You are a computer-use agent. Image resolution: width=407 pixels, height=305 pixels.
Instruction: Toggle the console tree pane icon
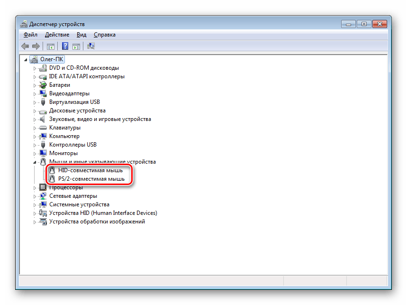pyautogui.click(x=50, y=46)
